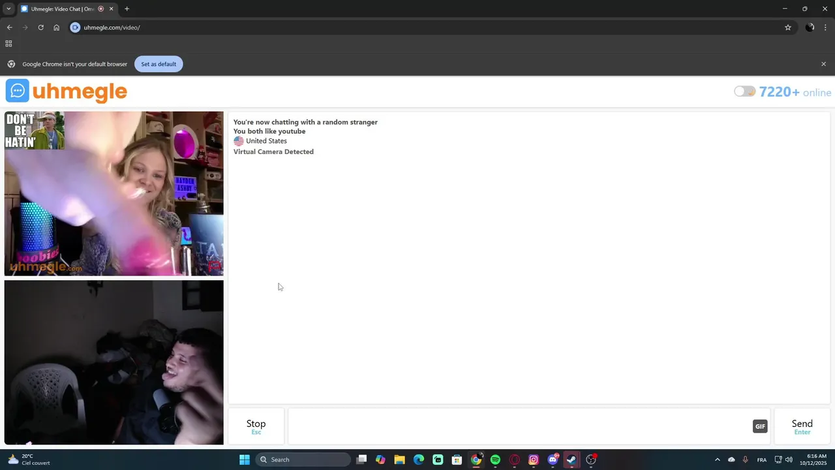Viewport: 835px width, 470px height.
Task: Click the 'Virtual Camera Detected' message
Action: point(273,151)
